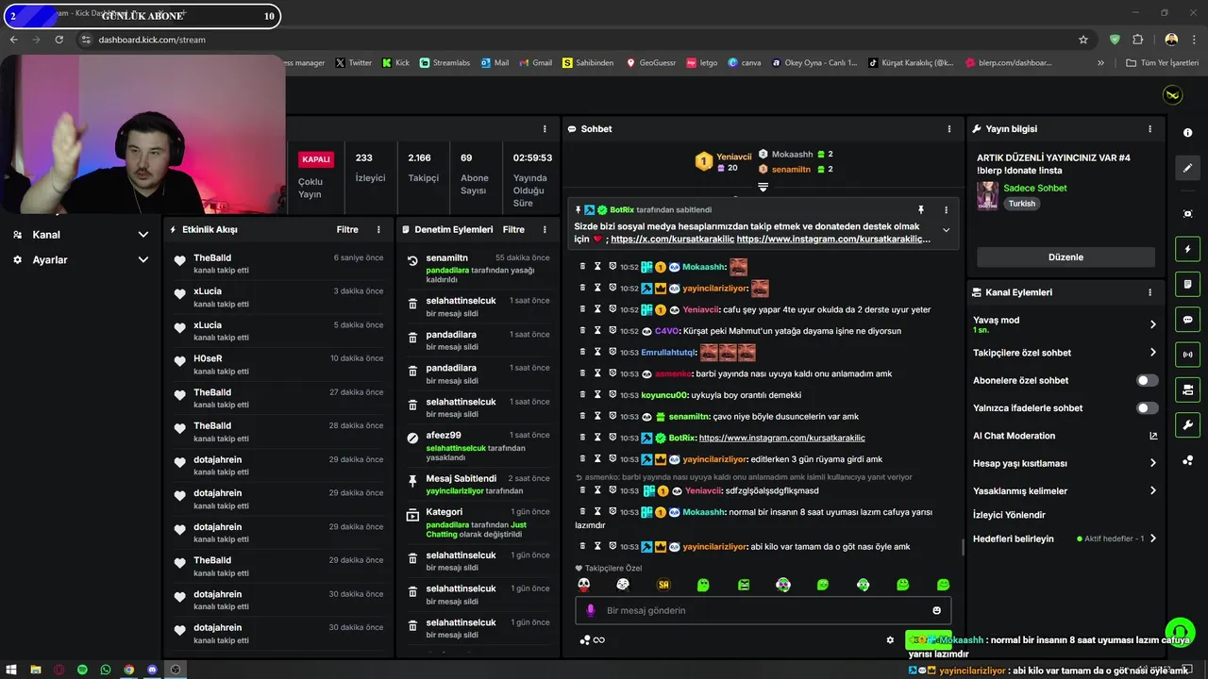Click the Tüm Yer İşaretleri bookmarks folder

(1163, 63)
